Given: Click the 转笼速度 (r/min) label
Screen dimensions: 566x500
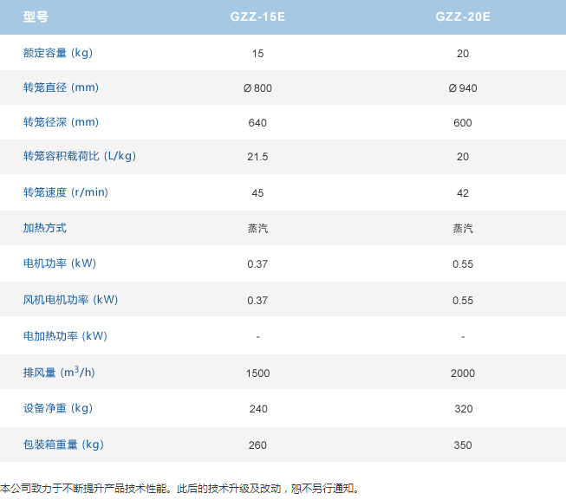Looking at the screenshot, I should point(65,192).
